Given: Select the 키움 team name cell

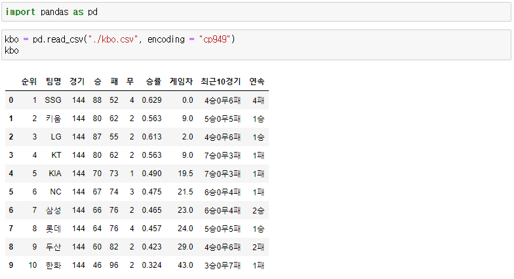Looking at the screenshot, I should tap(54, 118).
